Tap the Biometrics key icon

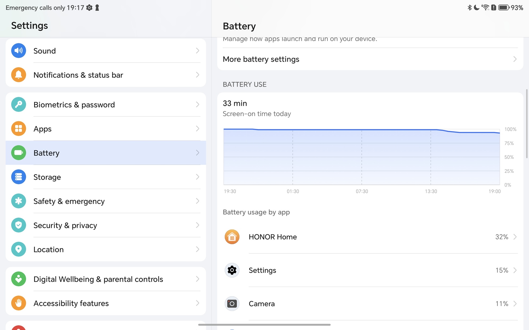click(19, 105)
